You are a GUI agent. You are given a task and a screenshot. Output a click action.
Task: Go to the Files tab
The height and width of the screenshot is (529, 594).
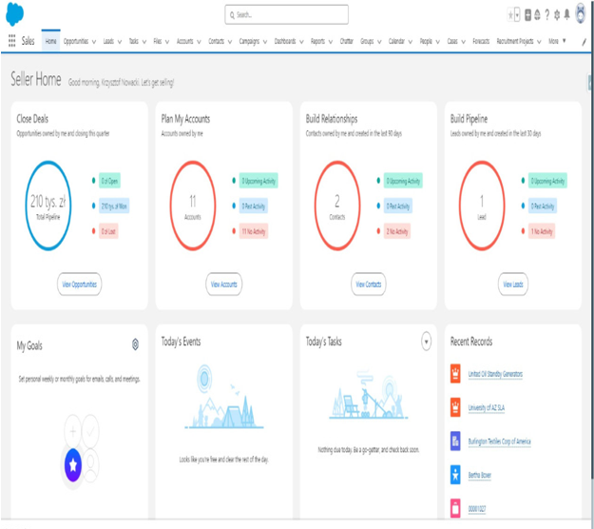[158, 41]
